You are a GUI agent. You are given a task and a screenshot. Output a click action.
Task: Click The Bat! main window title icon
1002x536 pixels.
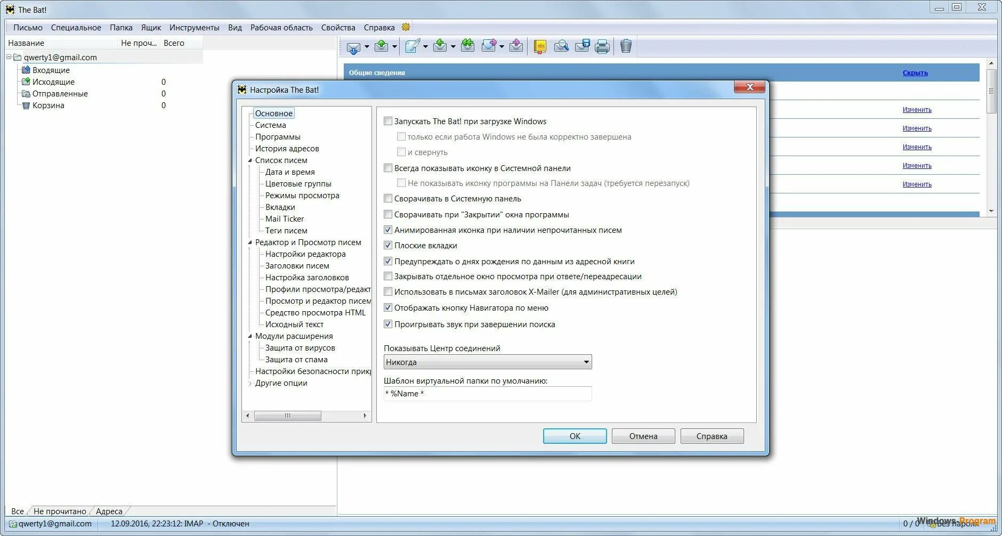click(x=10, y=10)
